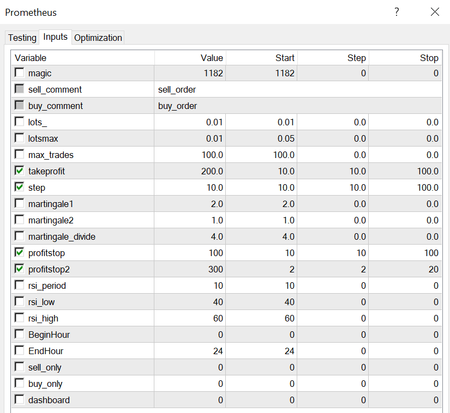Click the Start column header
Image resolution: width=450 pixels, height=413 pixels.
[261, 58]
